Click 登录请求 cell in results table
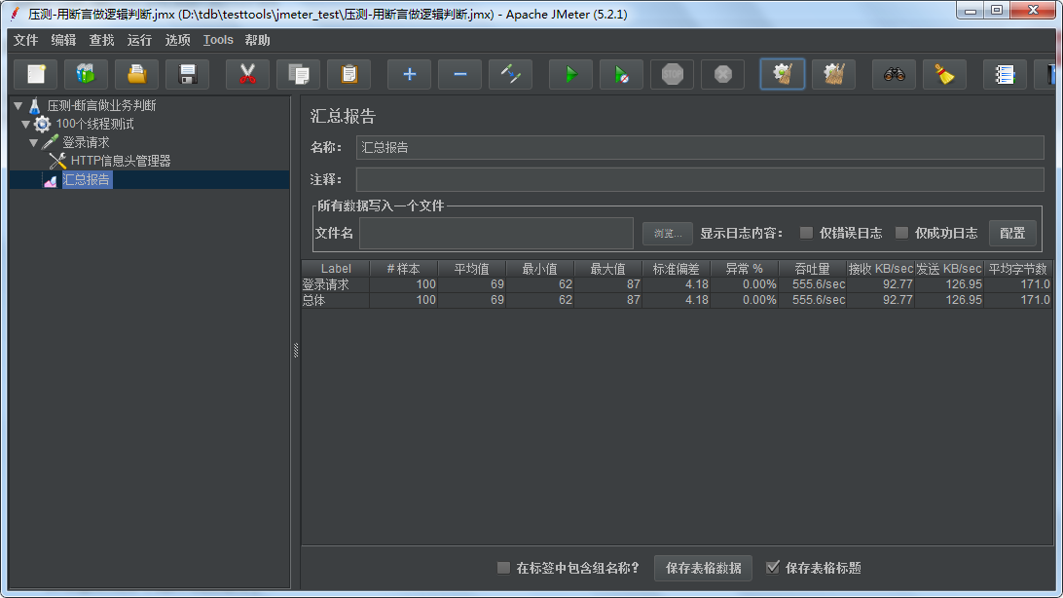1063x598 pixels. coord(336,284)
